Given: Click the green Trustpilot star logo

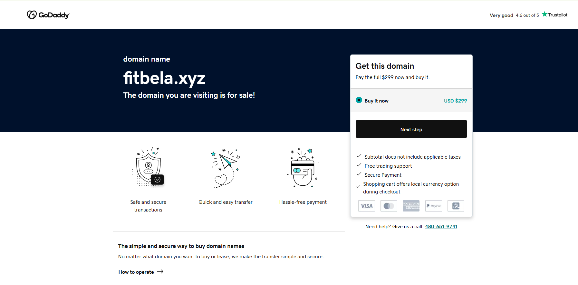Looking at the screenshot, I should [x=544, y=14].
